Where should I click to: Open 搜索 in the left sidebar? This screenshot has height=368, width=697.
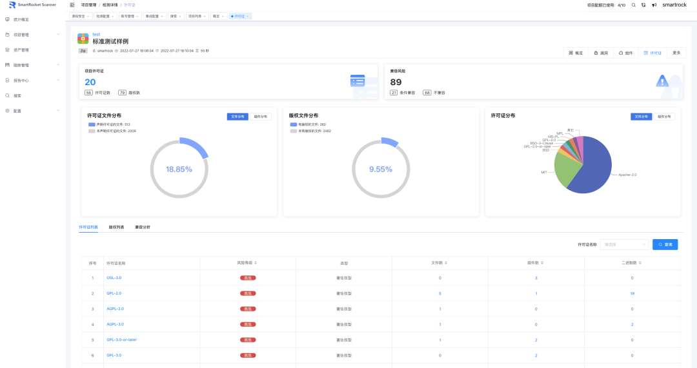click(17, 95)
